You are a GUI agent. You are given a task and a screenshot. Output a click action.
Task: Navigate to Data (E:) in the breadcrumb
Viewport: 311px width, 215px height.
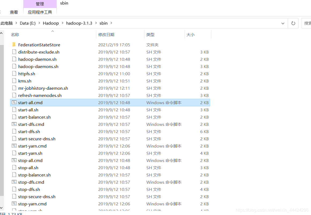click(28, 23)
